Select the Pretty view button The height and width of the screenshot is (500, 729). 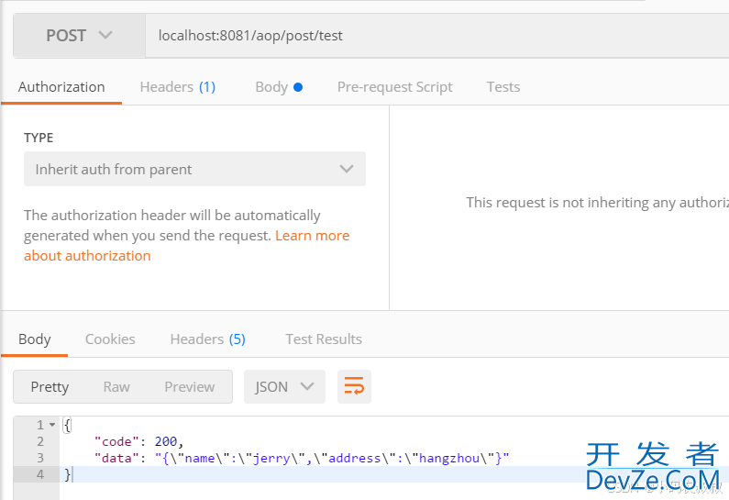pyautogui.click(x=50, y=386)
